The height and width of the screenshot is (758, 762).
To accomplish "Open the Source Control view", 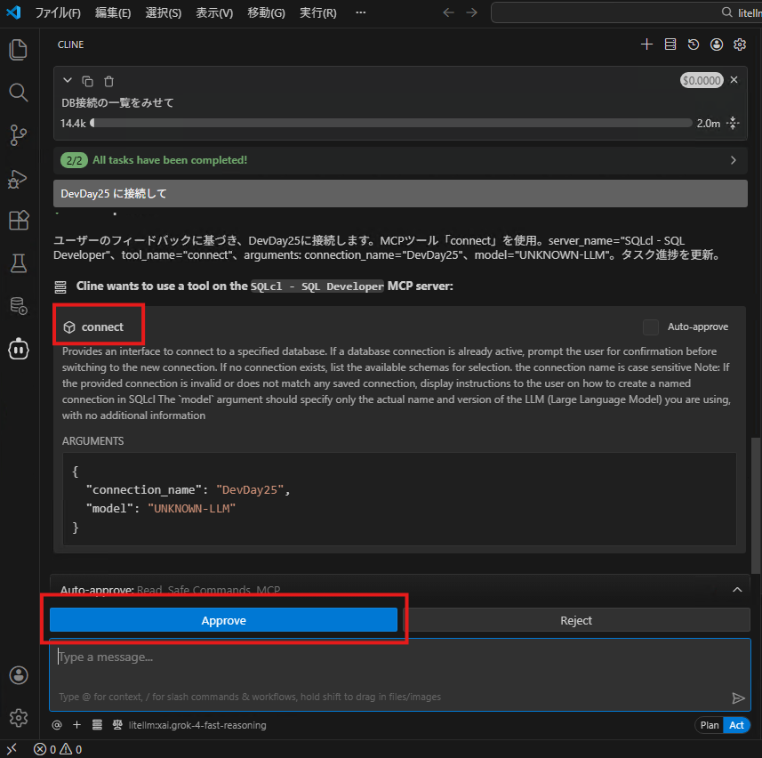I will [x=19, y=135].
